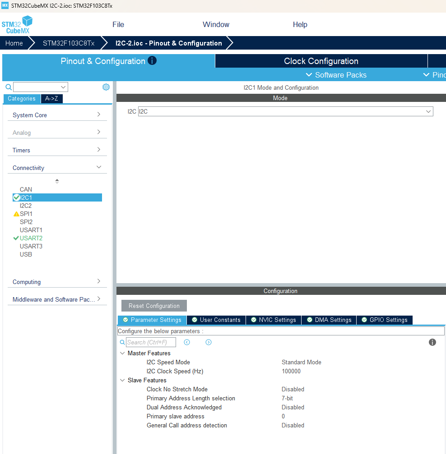
Task: Expand System Core category
Action: click(57, 115)
